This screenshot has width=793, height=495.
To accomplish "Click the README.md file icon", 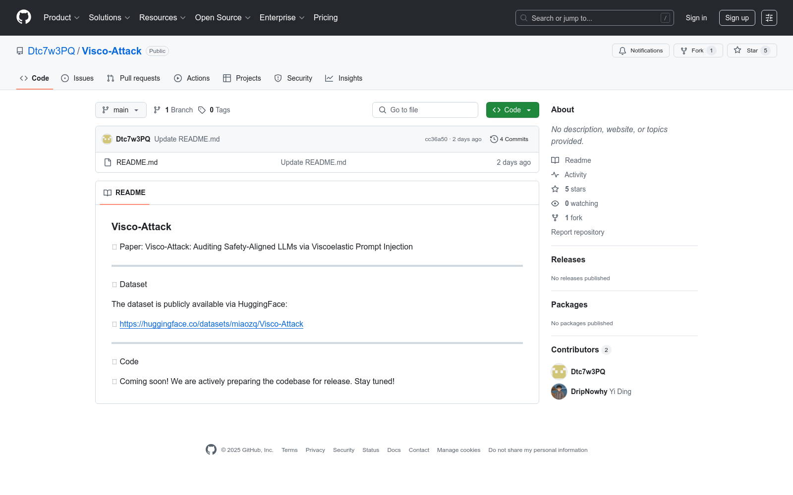I will pyautogui.click(x=108, y=162).
